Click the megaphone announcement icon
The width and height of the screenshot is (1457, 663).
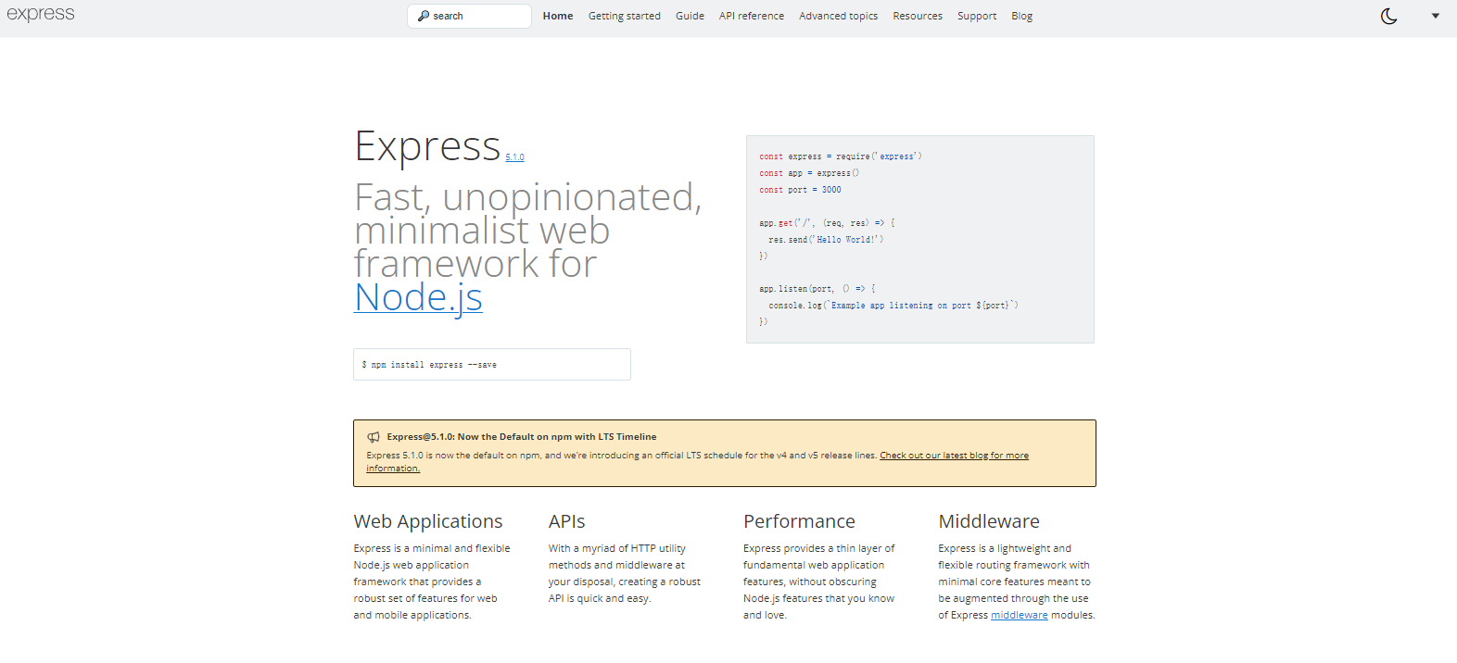click(x=374, y=437)
